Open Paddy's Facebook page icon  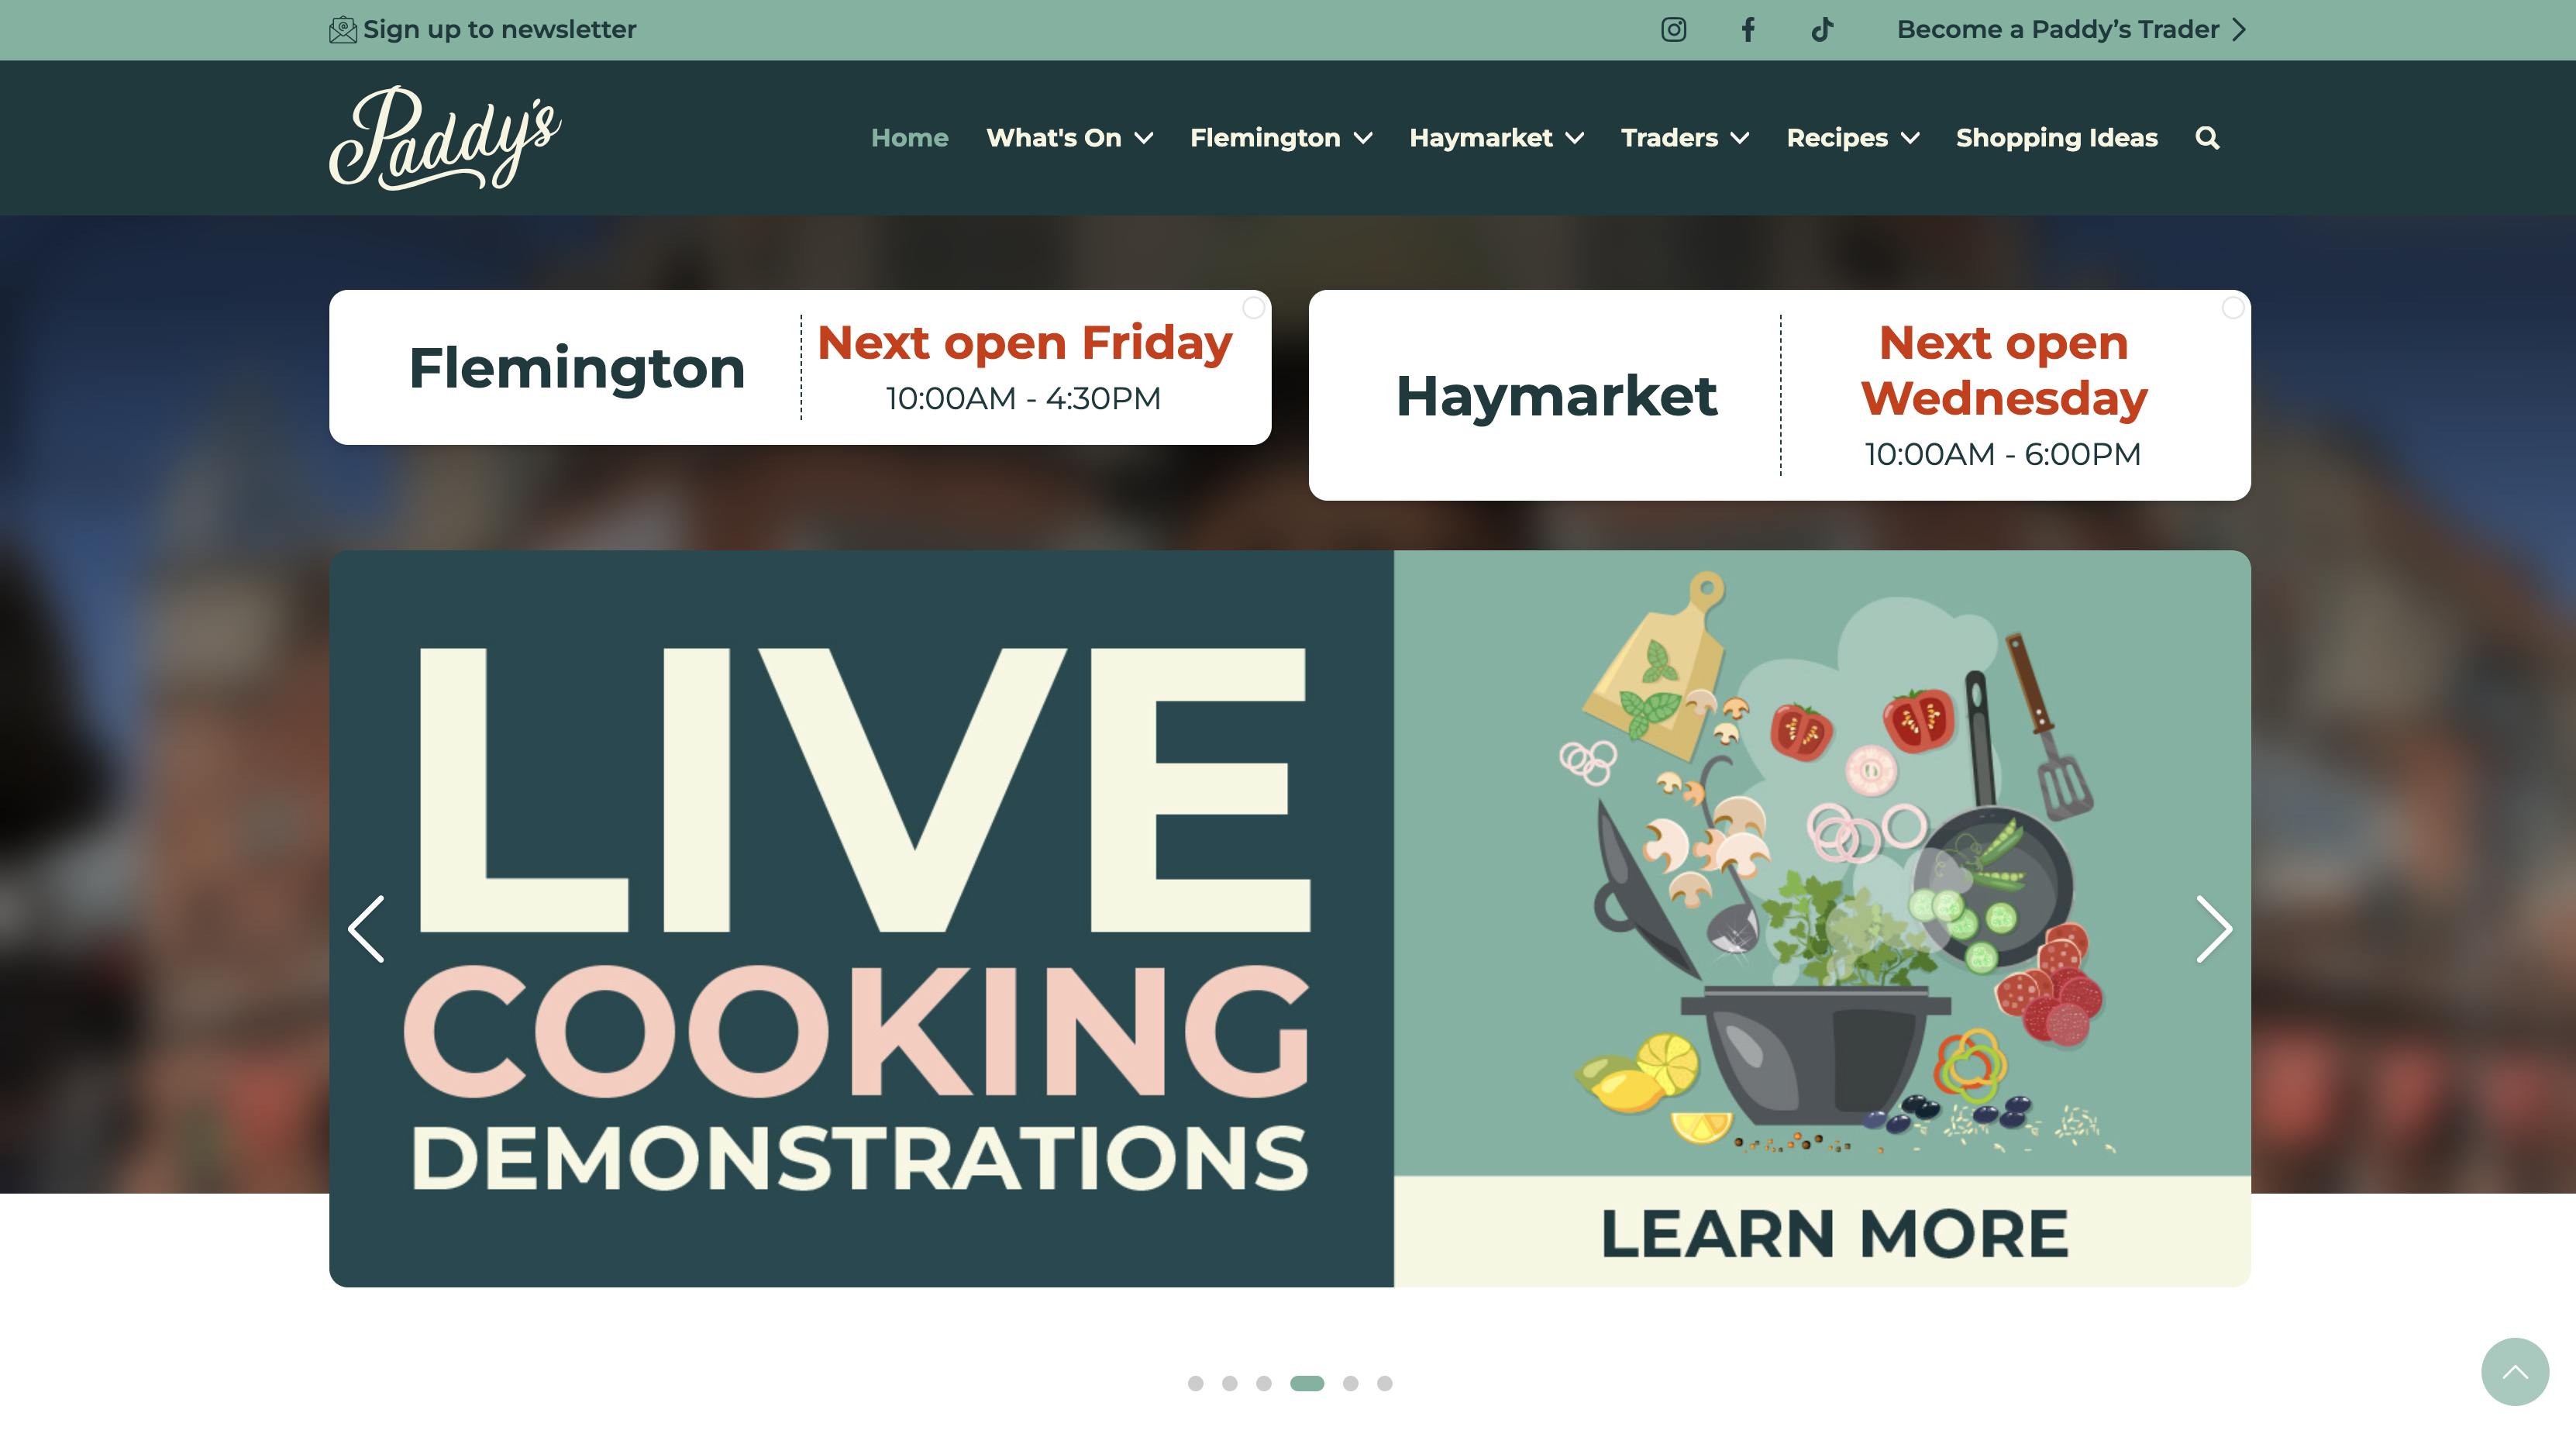click(1747, 29)
